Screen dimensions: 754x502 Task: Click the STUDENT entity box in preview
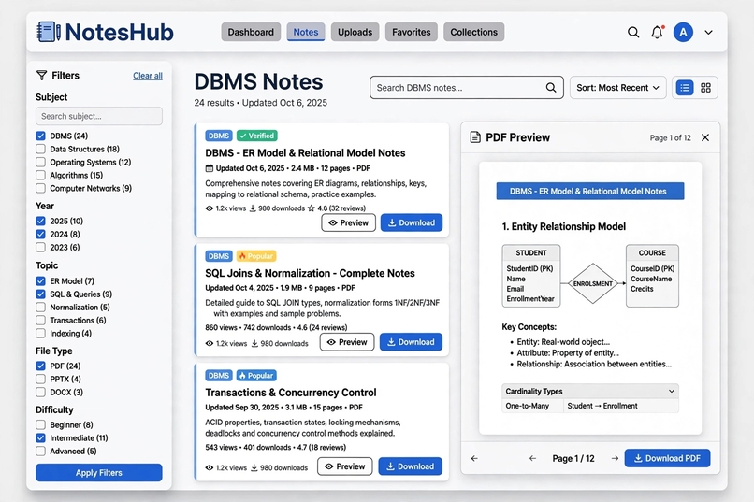(531, 276)
